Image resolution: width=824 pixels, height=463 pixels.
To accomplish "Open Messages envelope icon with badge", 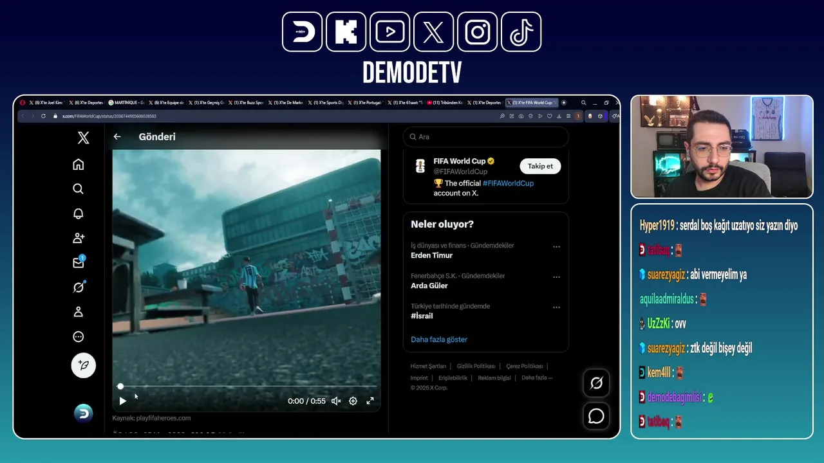I will [79, 262].
